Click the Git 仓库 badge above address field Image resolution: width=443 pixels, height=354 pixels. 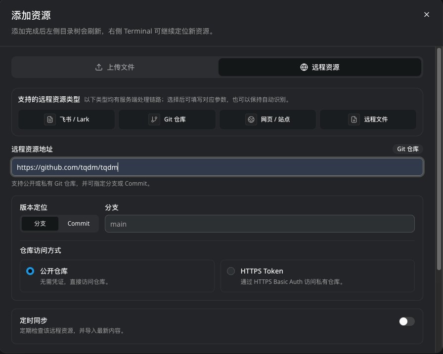coord(408,149)
